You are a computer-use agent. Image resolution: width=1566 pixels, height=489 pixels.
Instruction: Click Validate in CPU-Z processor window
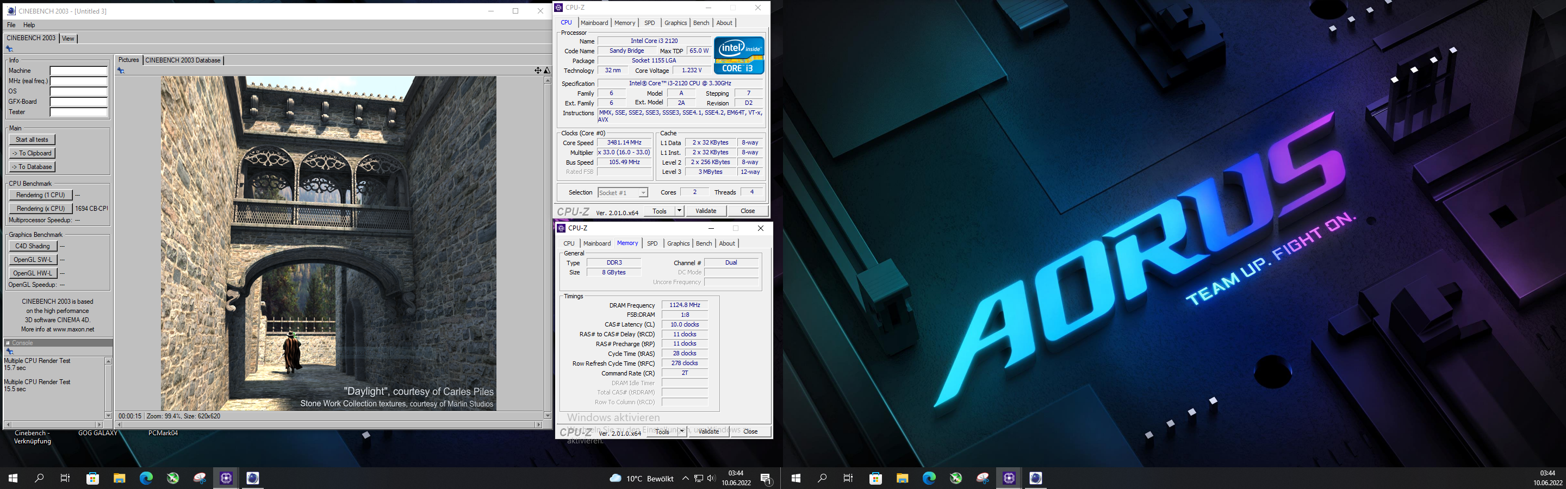point(706,211)
